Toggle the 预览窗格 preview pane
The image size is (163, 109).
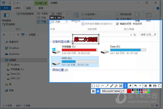pyautogui.click(x=9, y=25)
